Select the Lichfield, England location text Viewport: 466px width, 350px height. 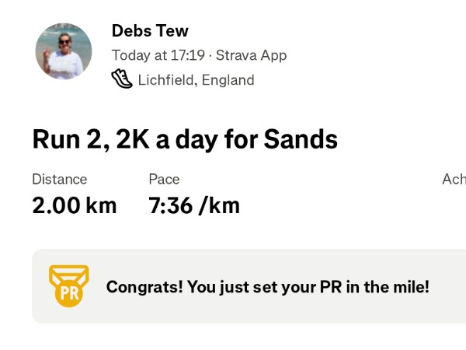click(196, 79)
